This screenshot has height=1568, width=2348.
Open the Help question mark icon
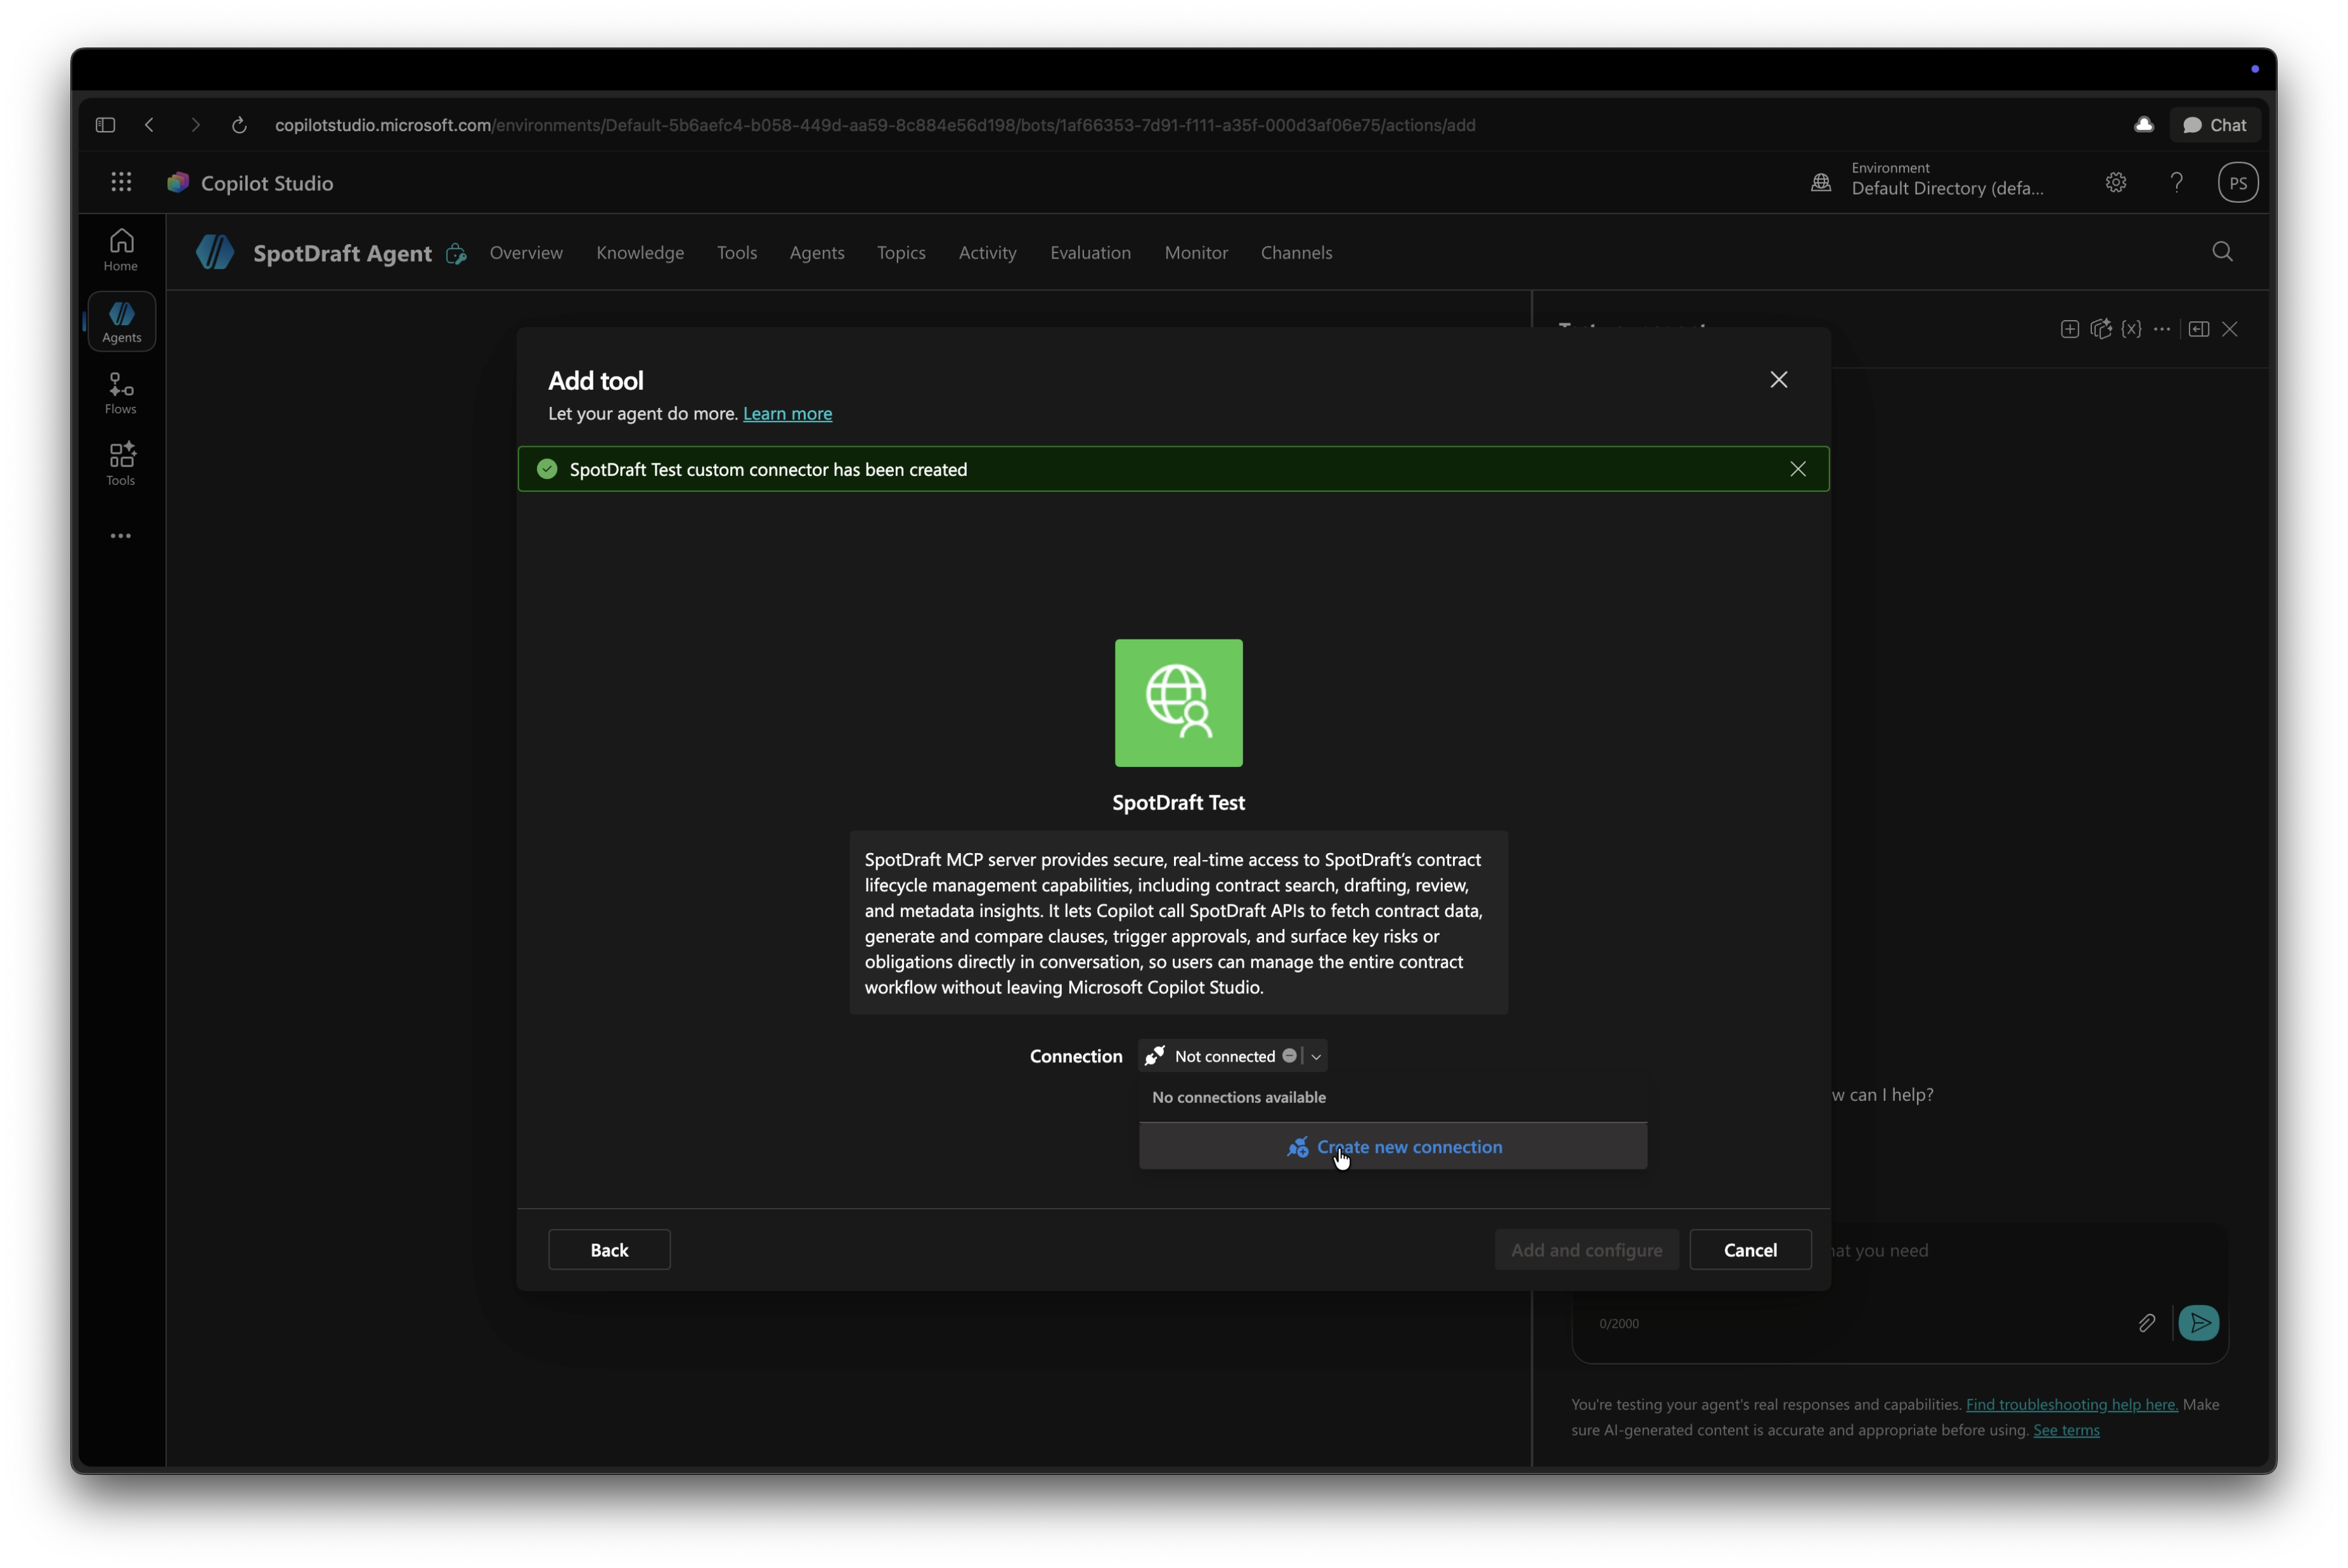tap(2176, 182)
